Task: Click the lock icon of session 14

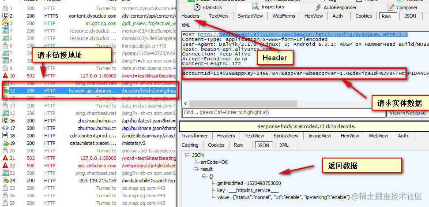Action: point(5,106)
